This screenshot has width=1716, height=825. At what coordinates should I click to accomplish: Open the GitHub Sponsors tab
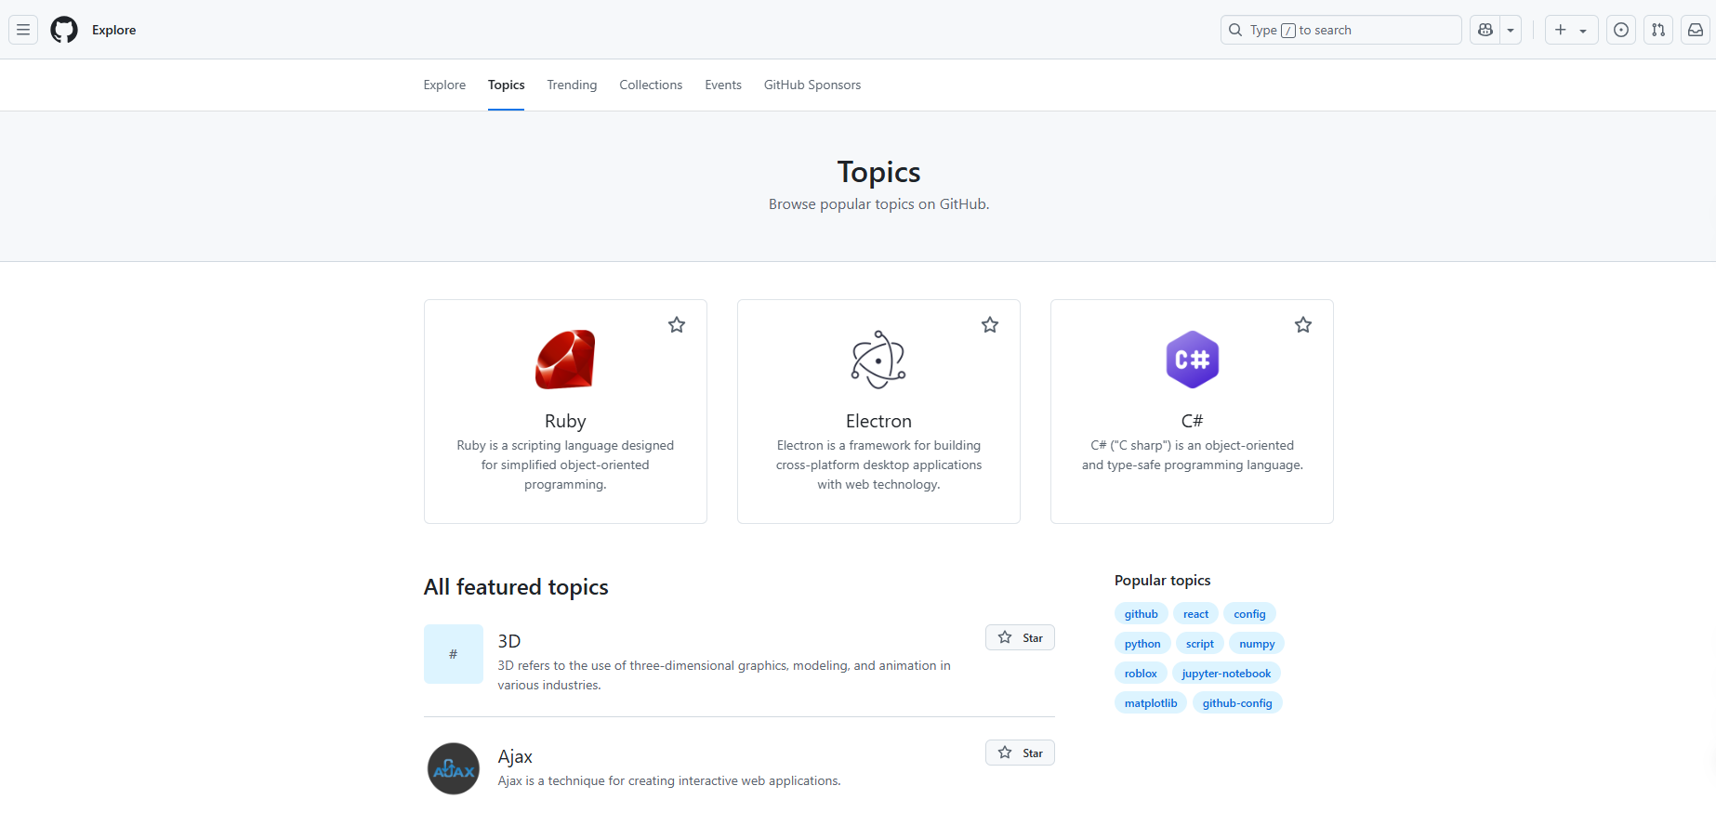pyautogui.click(x=812, y=85)
